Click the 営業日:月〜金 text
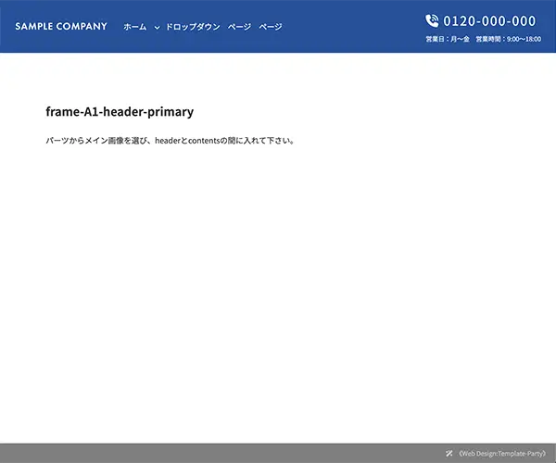 click(448, 39)
